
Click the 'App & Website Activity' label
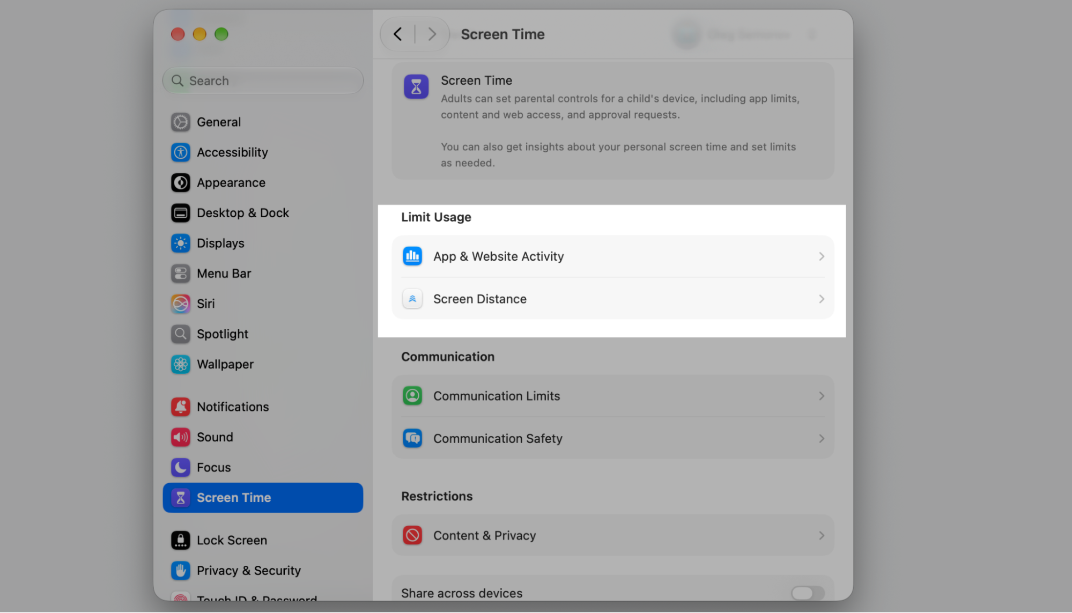[498, 256]
